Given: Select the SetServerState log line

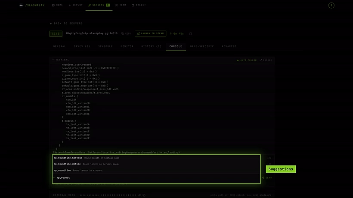Looking at the screenshot, I should click(x=116, y=152).
